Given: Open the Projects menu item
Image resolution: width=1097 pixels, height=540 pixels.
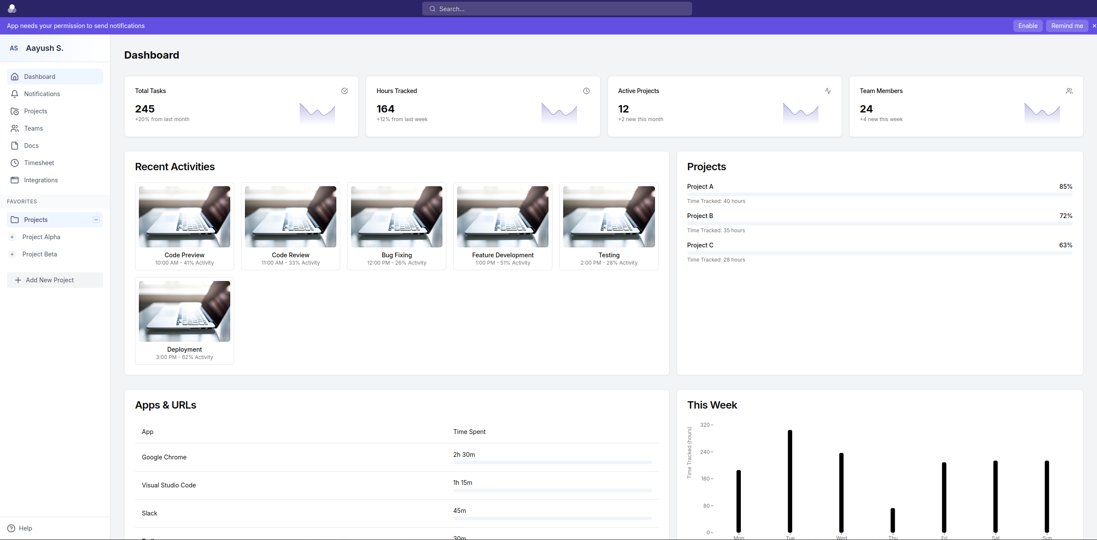Looking at the screenshot, I should 36,110.
